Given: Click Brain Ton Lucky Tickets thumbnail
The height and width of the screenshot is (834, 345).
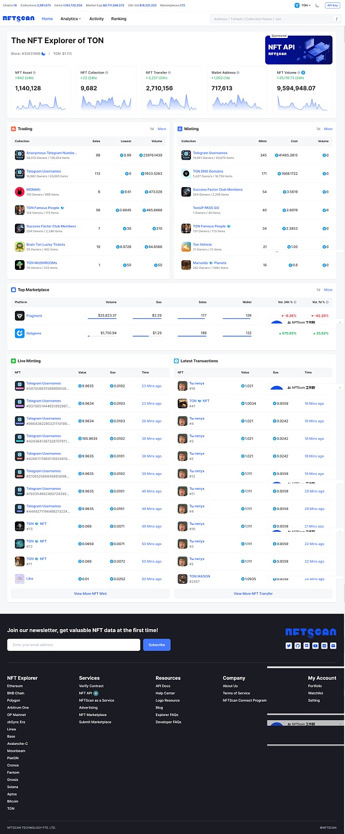Looking at the screenshot, I should pyautogui.click(x=20, y=246).
